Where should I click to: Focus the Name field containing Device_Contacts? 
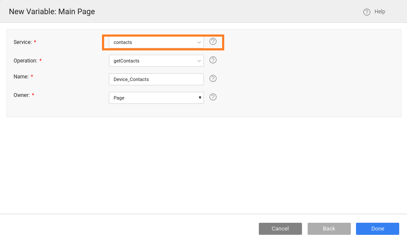[x=156, y=79]
